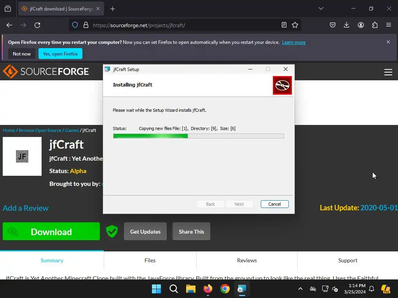The width and height of the screenshot is (398, 298).
Task: Close the jfCraft Setup dialog
Action: (286, 69)
